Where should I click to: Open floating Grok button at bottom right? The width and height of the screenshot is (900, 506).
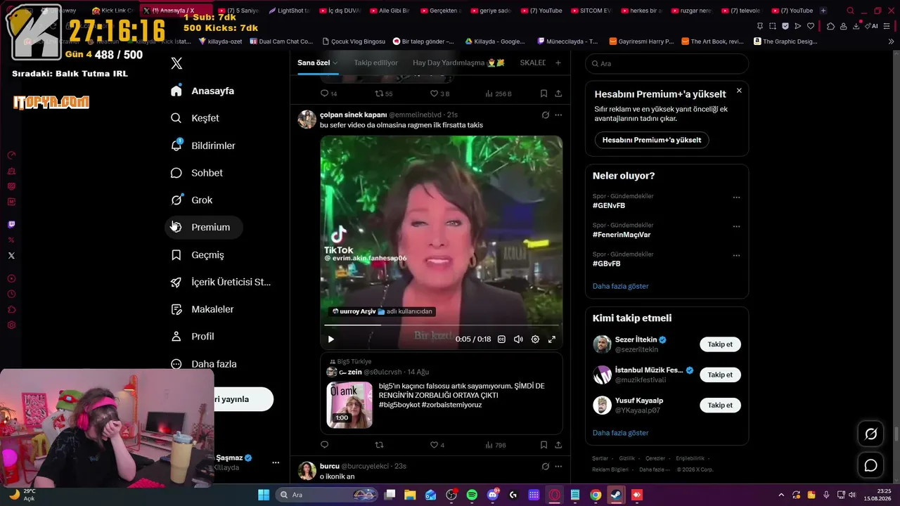(870, 434)
